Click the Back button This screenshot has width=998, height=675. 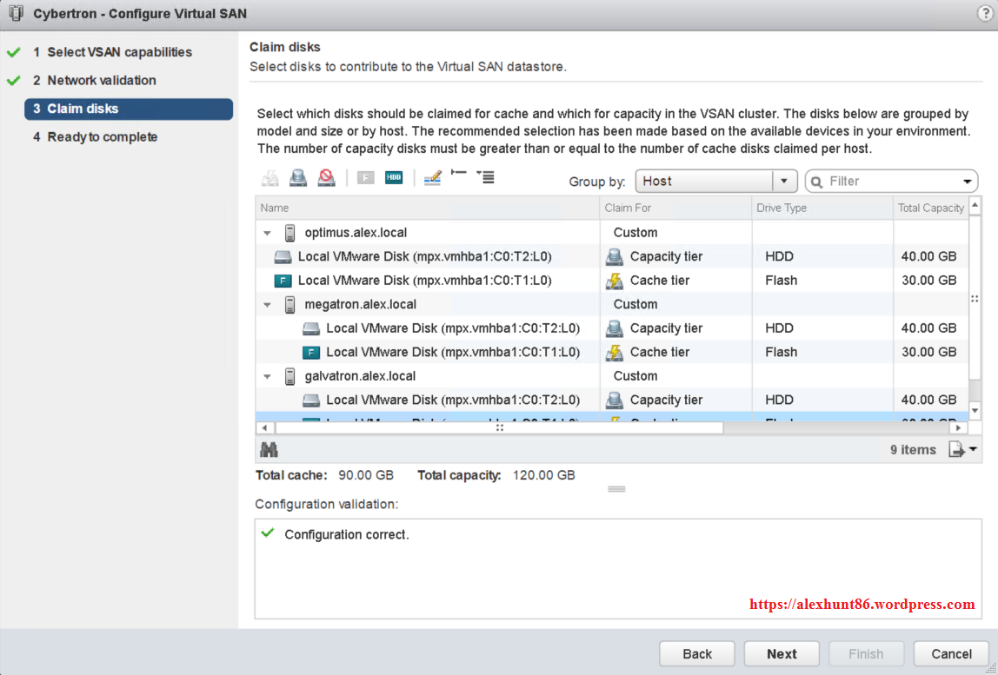pyautogui.click(x=696, y=653)
